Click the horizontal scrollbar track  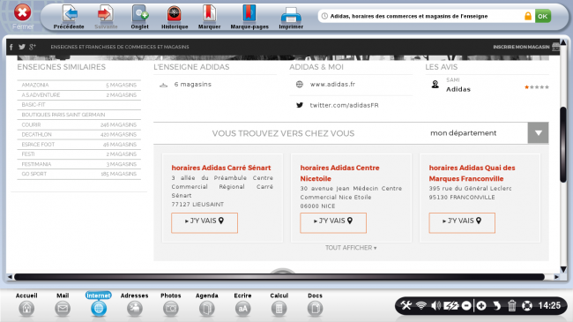(279, 277)
